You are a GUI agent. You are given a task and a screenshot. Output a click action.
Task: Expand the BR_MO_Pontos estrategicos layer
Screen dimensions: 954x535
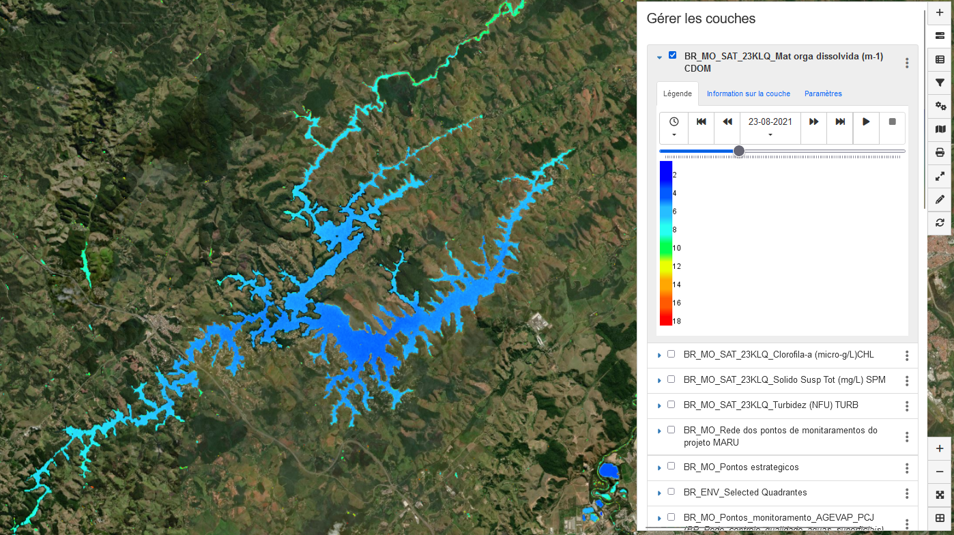659,467
